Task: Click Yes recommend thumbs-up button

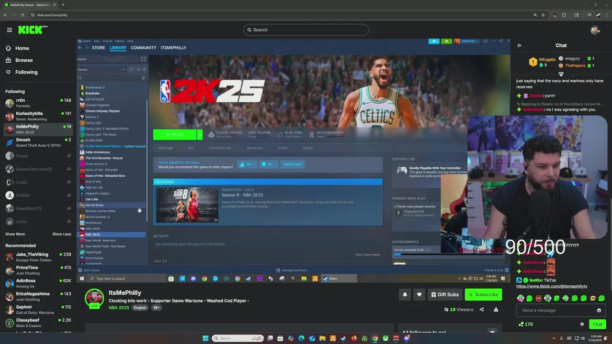Action: pyautogui.click(x=246, y=164)
